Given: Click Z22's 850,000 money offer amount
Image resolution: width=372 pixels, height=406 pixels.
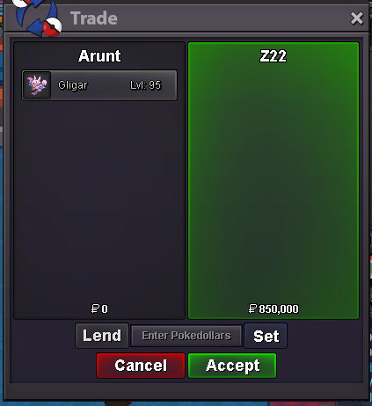Looking at the screenshot, I should pyautogui.click(x=279, y=308).
